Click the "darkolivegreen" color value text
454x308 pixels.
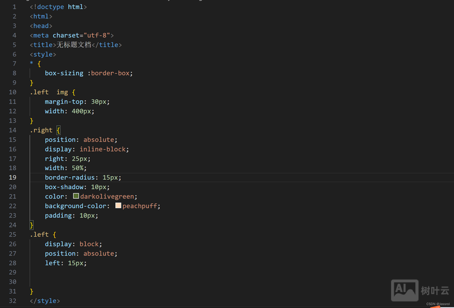(x=107, y=197)
